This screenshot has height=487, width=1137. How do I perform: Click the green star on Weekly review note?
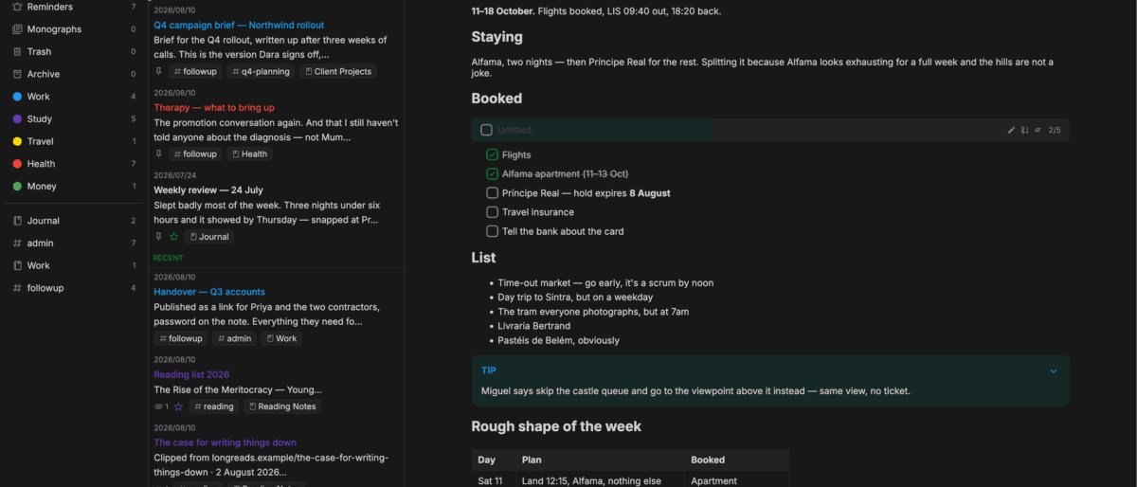173,237
